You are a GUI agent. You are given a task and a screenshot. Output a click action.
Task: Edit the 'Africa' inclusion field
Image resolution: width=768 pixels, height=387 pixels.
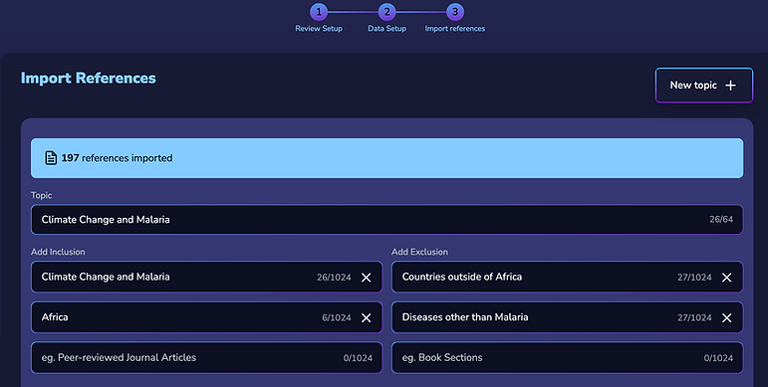tap(206, 317)
